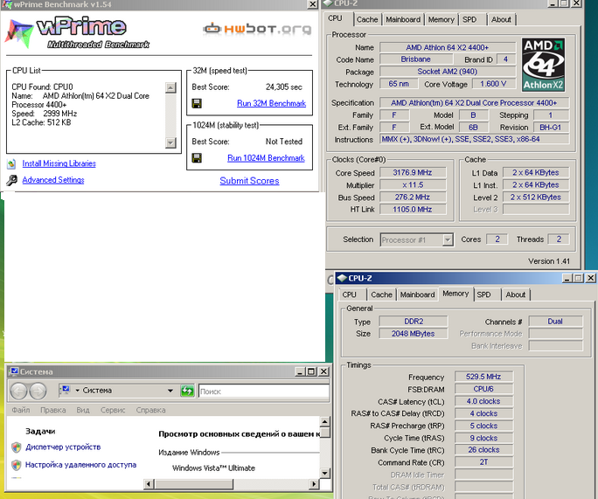The height and width of the screenshot is (499, 598).
Task: Click the FSB:DRAM CPU/6 value
Action: 483,389
